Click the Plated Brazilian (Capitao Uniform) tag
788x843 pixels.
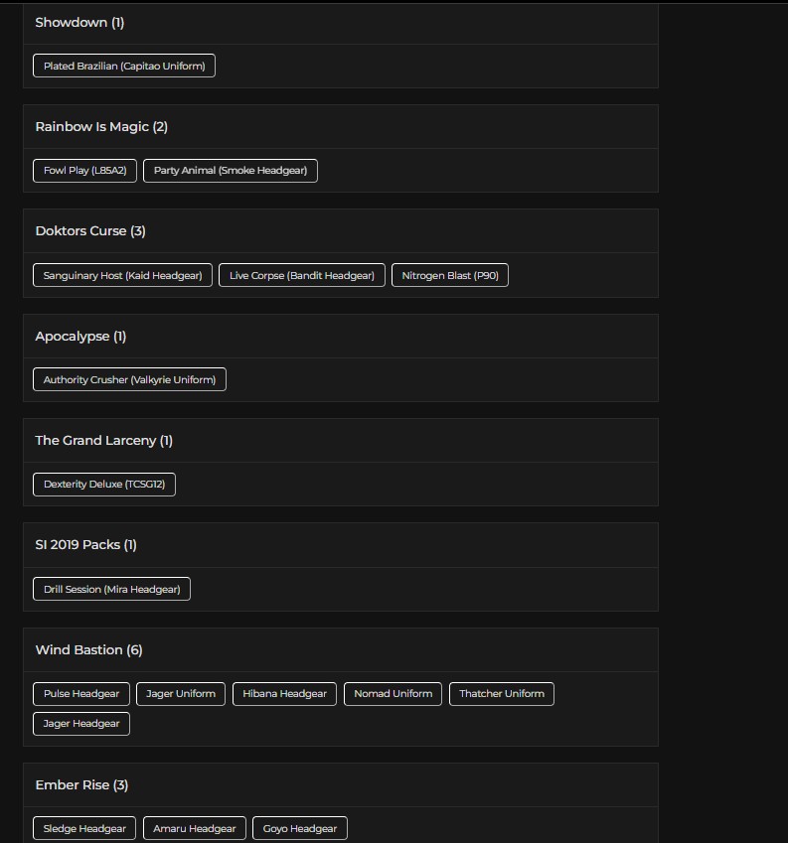[124, 66]
